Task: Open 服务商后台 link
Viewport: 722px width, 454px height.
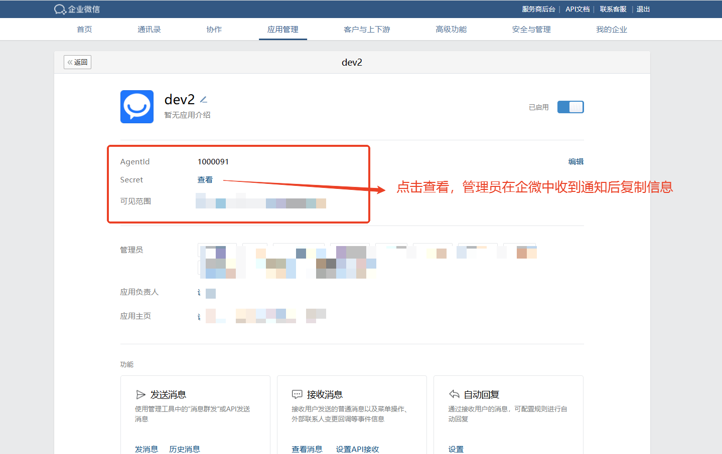Action: (538, 9)
